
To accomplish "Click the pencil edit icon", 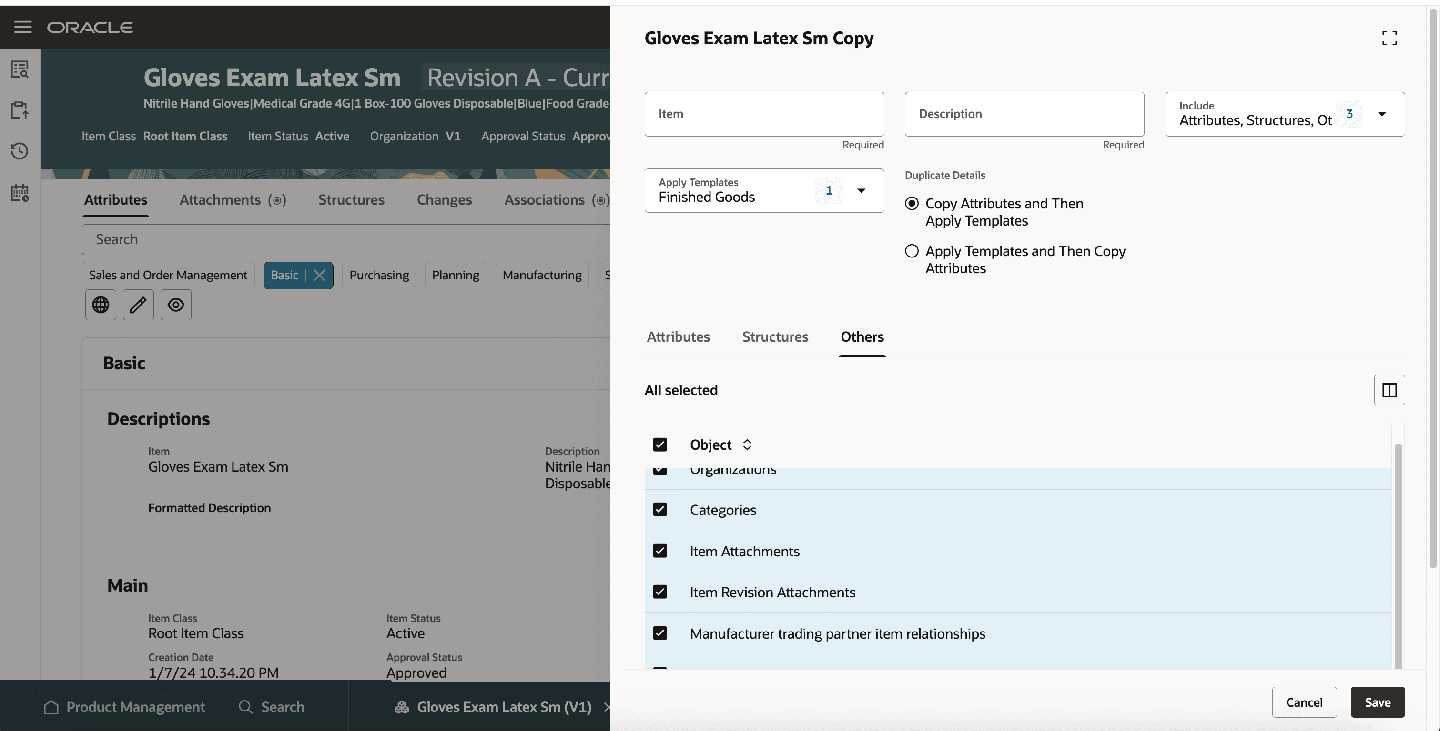I will [138, 305].
